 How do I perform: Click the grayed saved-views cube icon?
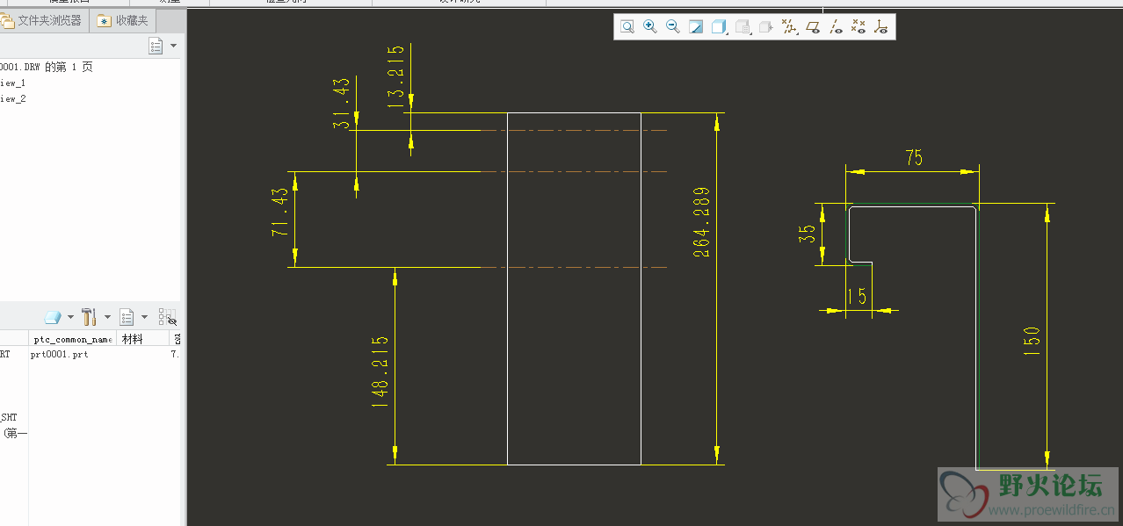point(743,27)
